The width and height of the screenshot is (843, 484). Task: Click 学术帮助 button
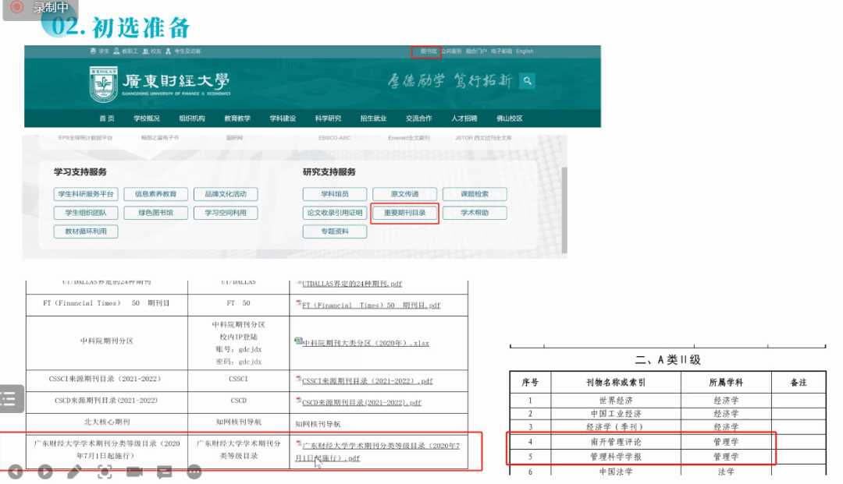point(475,213)
